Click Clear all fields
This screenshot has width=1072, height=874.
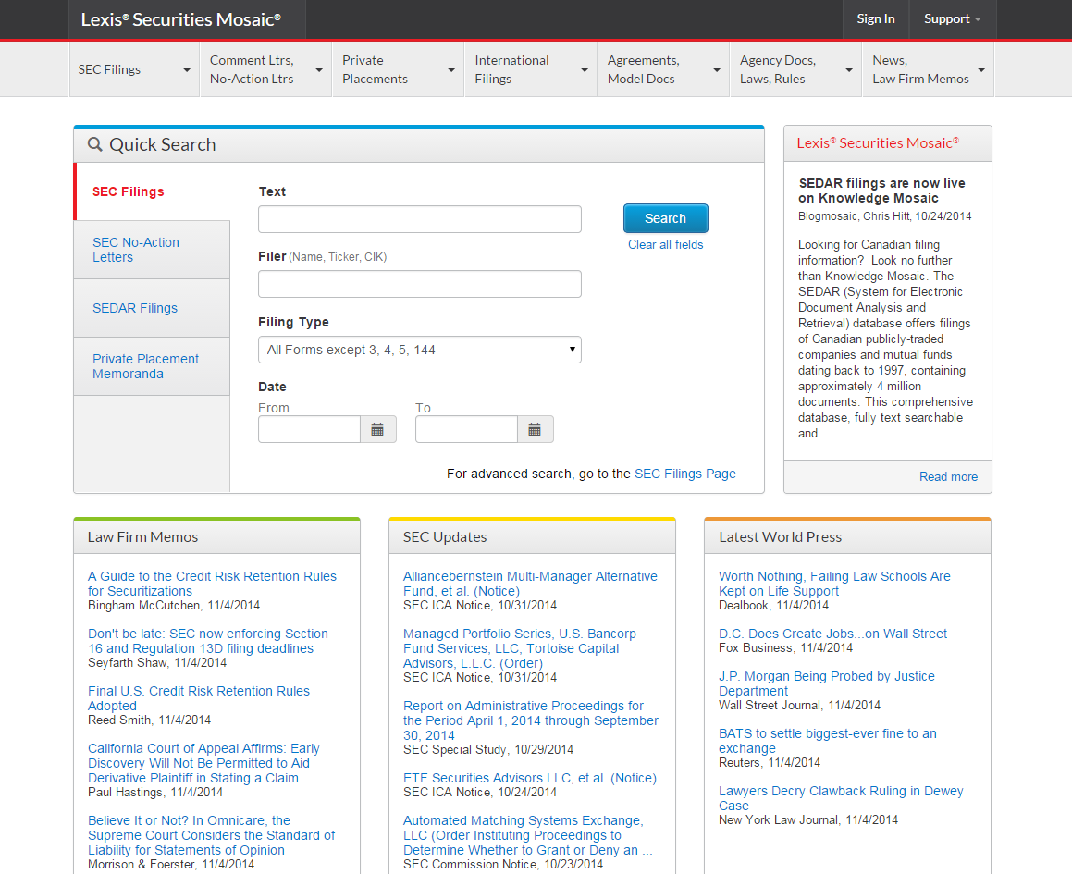665,244
